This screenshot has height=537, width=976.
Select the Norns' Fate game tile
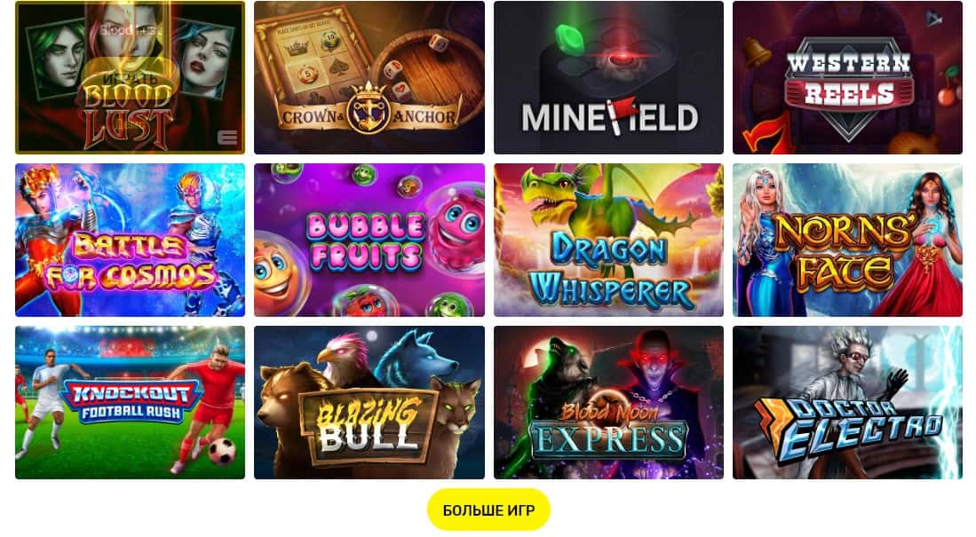click(847, 241)
